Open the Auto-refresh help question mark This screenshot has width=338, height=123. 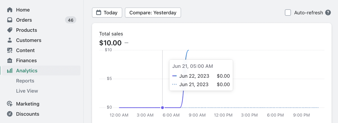coord(328,13)
